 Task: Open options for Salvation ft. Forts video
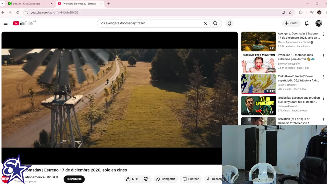click(x=323, y=120)
